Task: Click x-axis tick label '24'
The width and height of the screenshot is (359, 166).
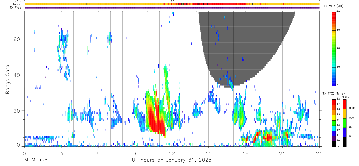Action: [319, 154]
